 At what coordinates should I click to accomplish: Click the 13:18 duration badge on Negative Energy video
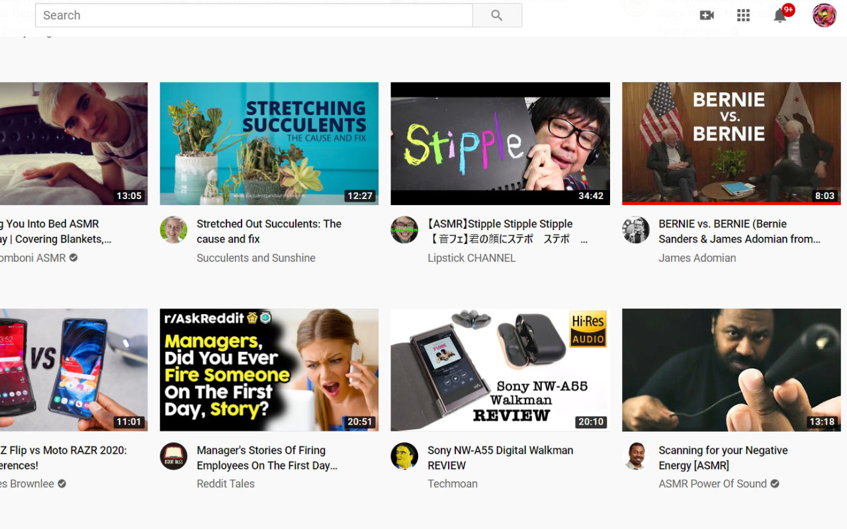pyautogui.click(x=822, y=422)
